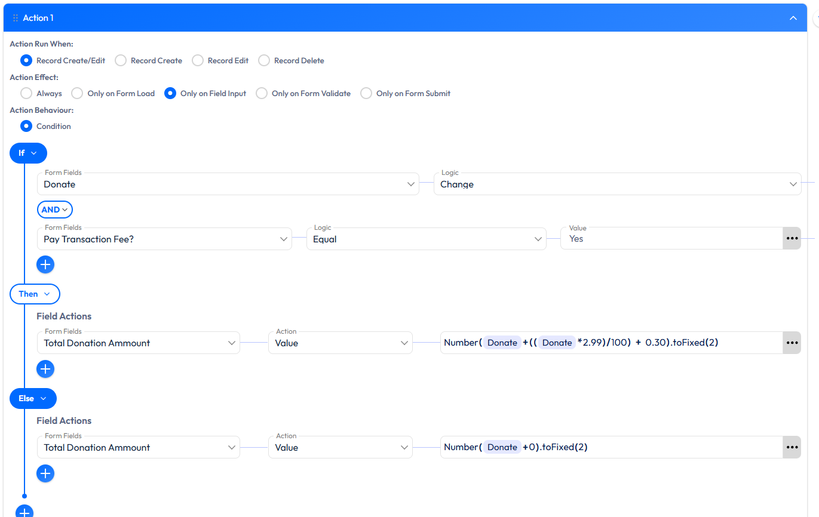Select Only on Field Input option
819x517 pixels.
170,93
